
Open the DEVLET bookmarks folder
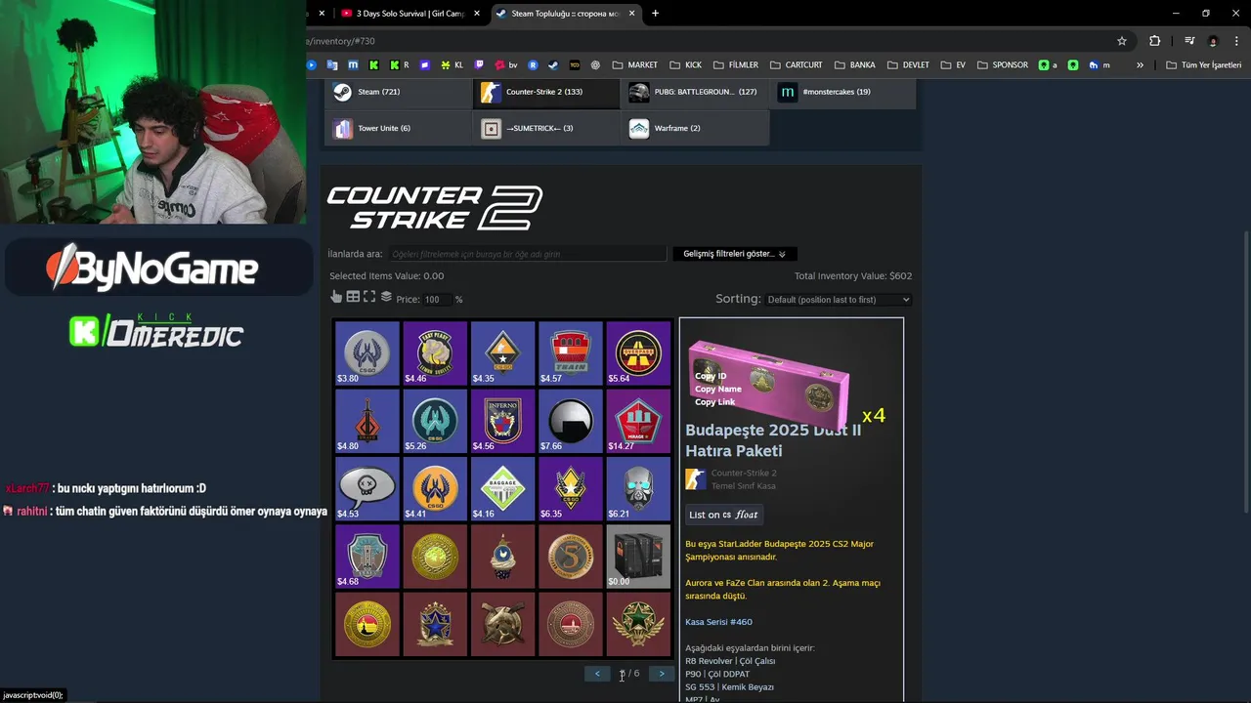point(908,65)
